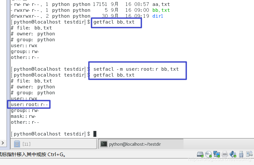Click the 'mask:: rw-' output line
Viewport: 254px width, 165px height.
coord(23,116)
